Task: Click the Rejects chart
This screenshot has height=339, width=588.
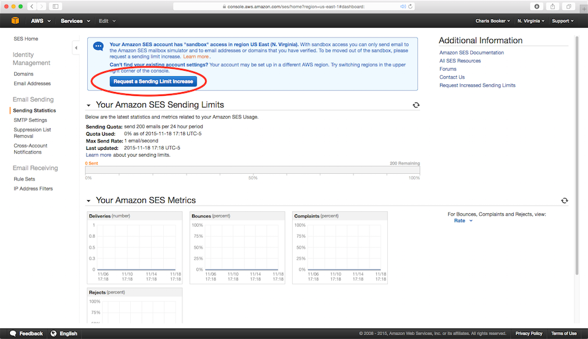Action: (134, 306)
